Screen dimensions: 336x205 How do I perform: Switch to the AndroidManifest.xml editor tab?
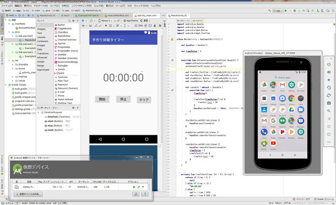click(118, 15)
